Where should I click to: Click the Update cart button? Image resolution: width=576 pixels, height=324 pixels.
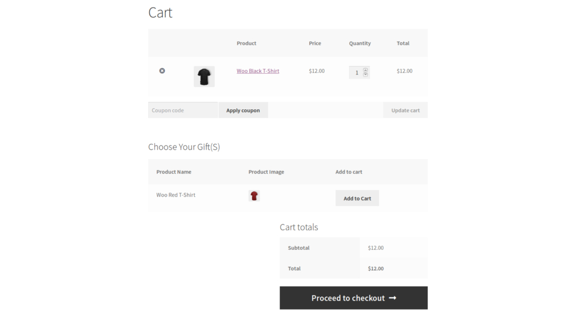click(x=405, y=110)
